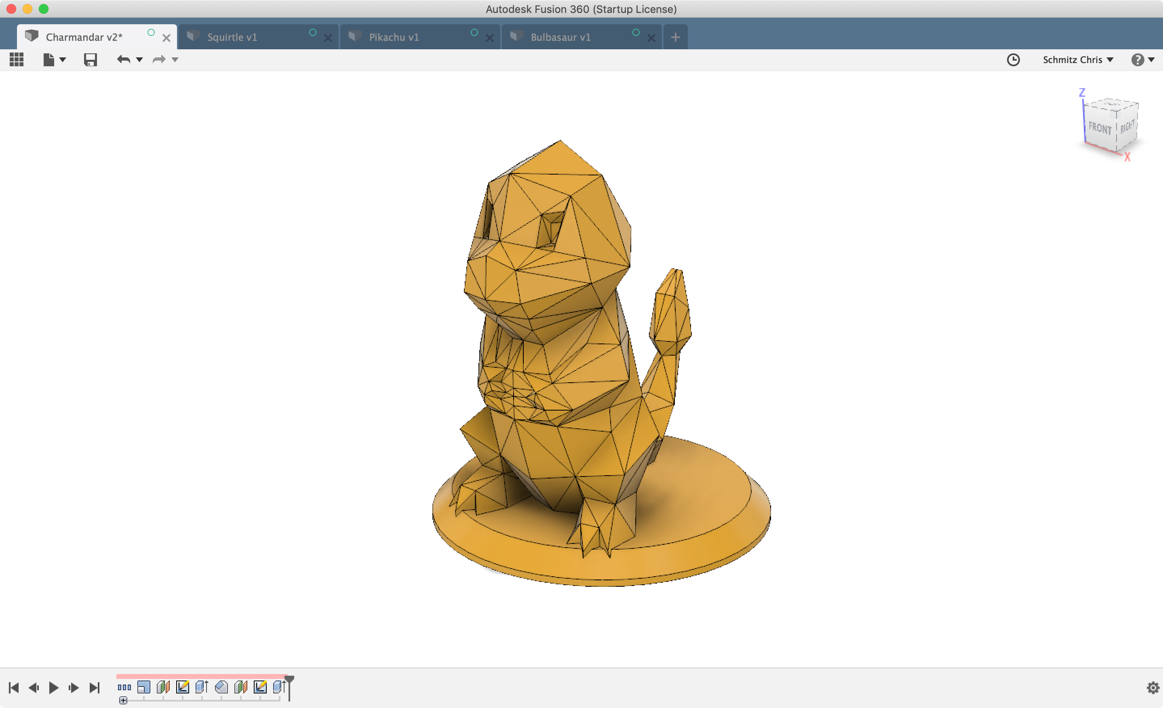The height and width of the screenshot is (708, 1163).
Task: Open the data panel grid icon
Action: 17,59
